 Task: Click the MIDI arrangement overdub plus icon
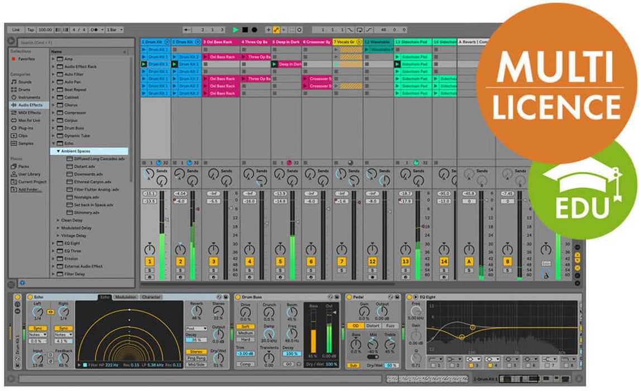[x=268, y=30]
